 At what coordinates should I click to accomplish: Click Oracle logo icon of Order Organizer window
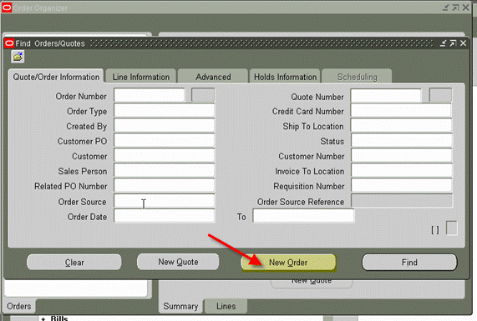click(x=7, y=8)
